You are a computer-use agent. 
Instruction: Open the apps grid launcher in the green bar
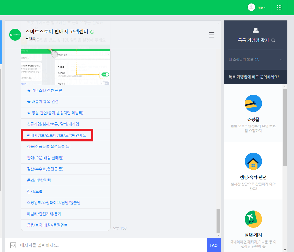click(279, 7)
